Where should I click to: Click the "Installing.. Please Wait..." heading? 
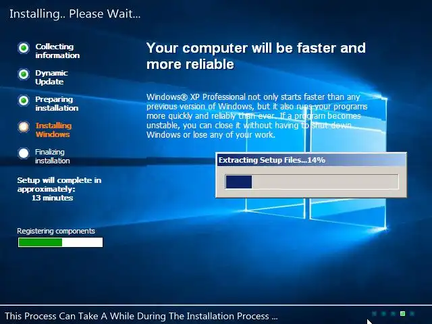75,13
